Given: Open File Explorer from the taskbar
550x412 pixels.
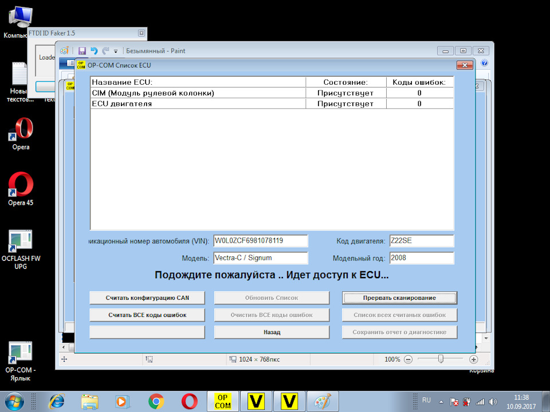Looking at the screenshot, I should (90, 402).
